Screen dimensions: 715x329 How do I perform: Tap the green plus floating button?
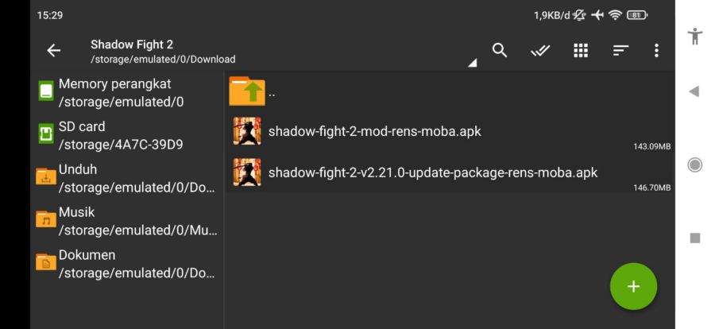(633, 287)
